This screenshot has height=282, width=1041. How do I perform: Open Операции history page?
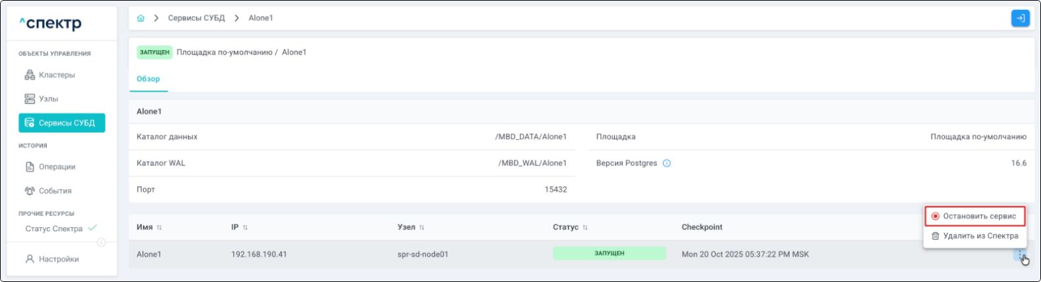click(57, 167)
